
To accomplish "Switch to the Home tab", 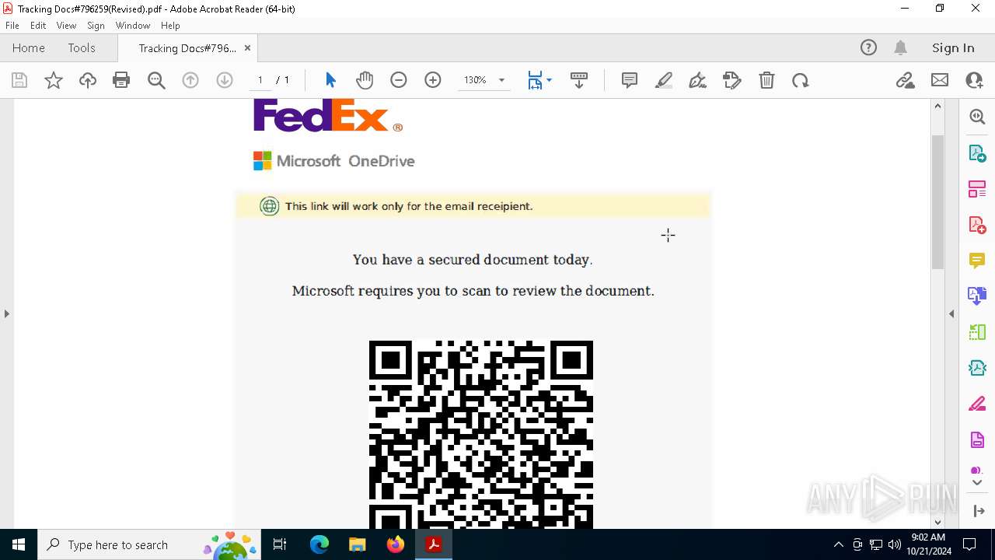I will coord(29,47).
